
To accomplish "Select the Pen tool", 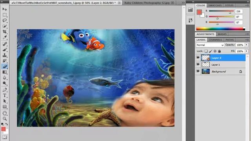I will [x=5, y=90].
